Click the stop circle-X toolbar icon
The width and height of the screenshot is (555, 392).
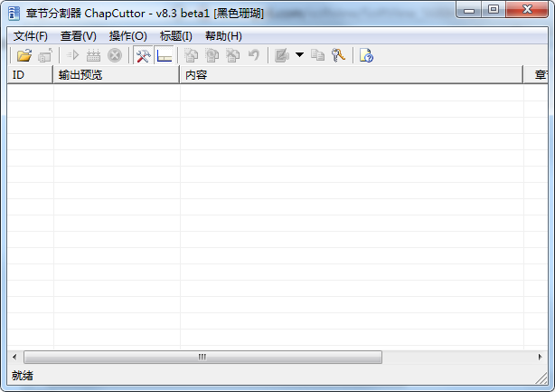115,55
